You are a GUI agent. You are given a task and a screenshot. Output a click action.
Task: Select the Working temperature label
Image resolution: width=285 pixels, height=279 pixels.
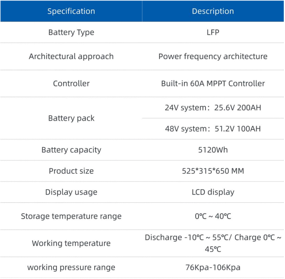click(71, 243)
